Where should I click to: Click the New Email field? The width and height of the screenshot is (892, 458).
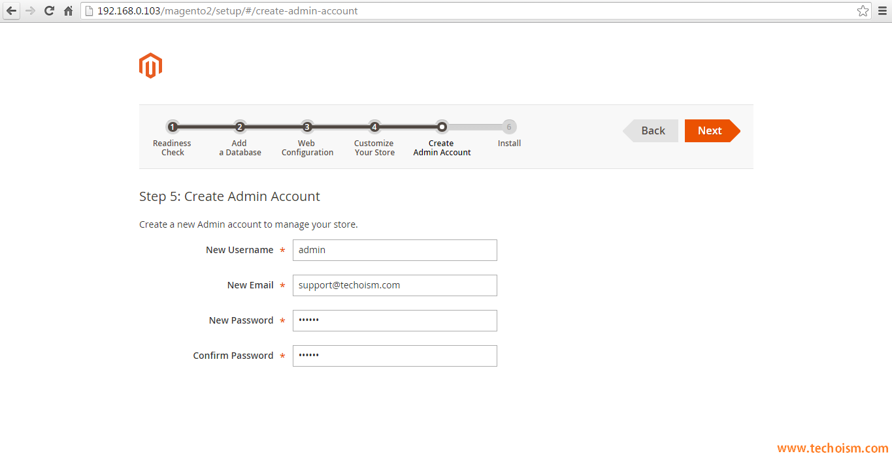pos(395,285)
